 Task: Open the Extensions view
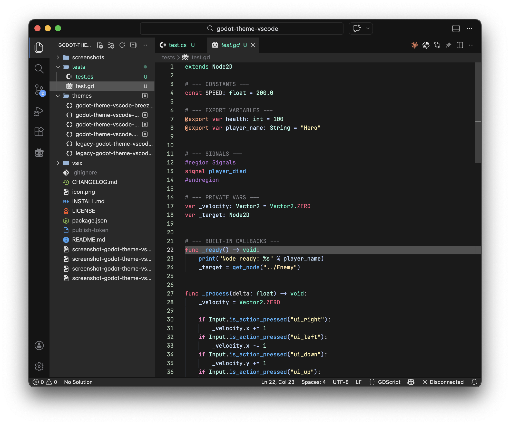click(x=39, y=132)
